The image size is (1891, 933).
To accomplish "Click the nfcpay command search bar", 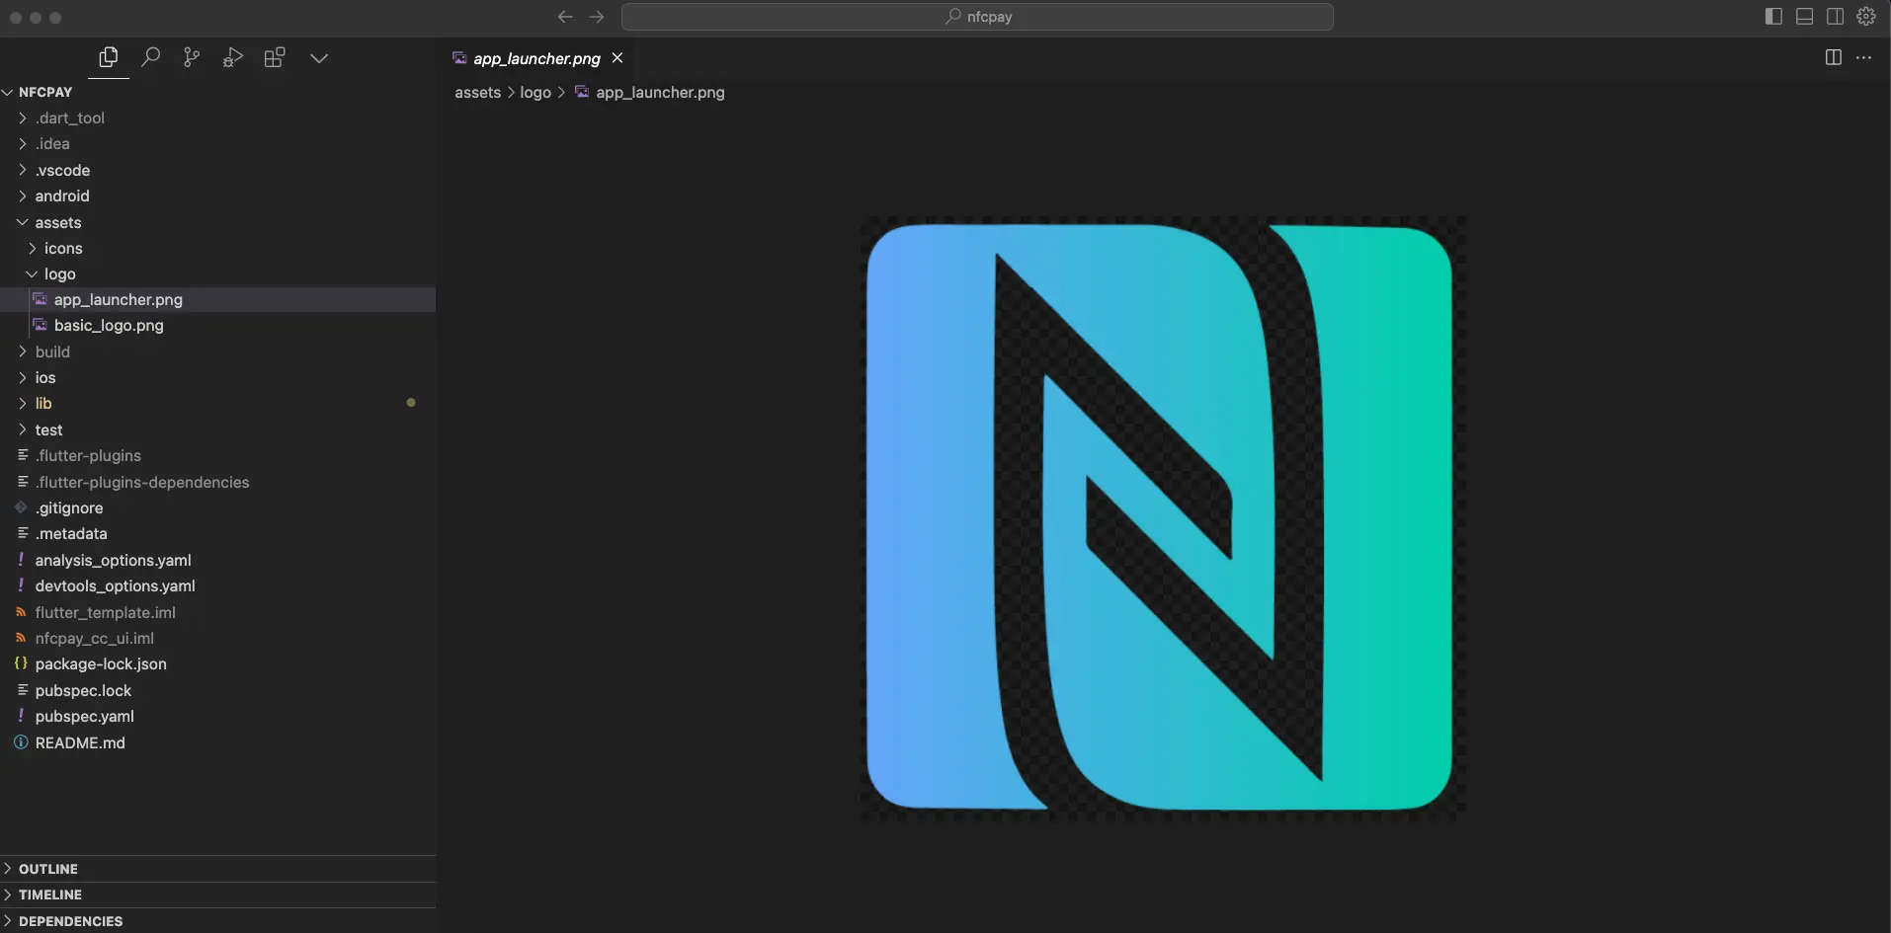I will click(977, 17).
